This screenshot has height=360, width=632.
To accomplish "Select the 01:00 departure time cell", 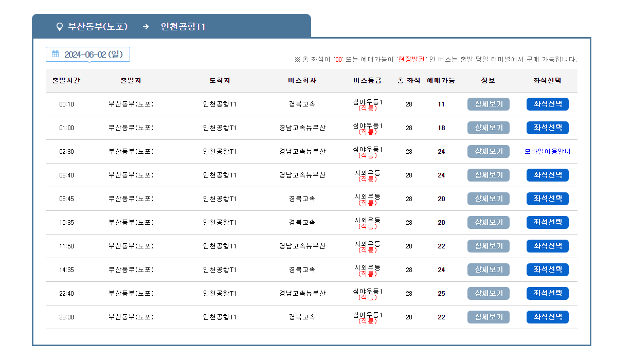I will pos(66,128).
